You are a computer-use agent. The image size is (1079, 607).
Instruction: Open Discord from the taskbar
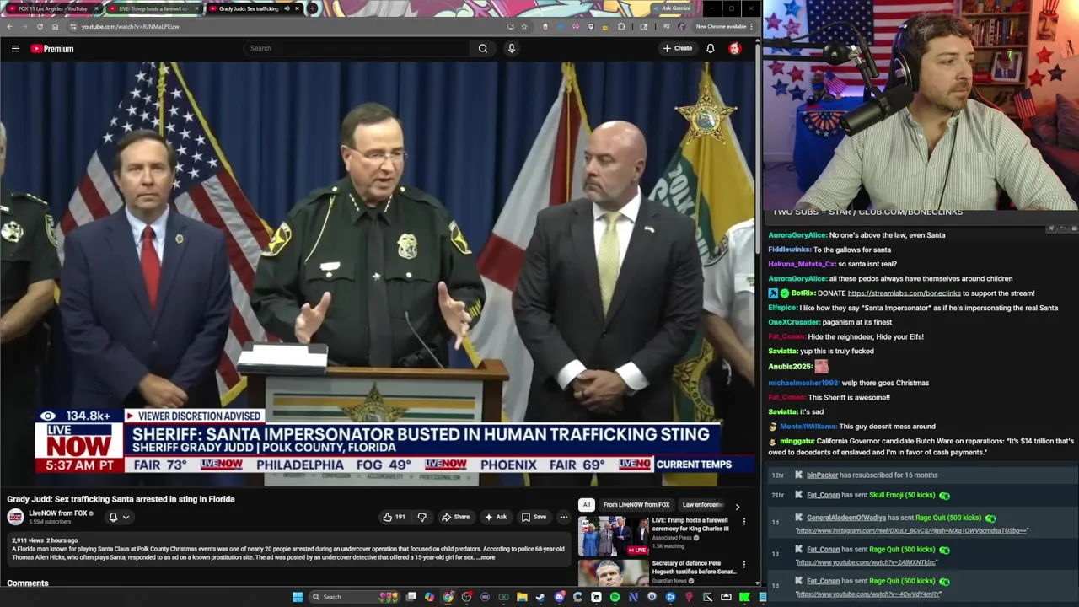(x=559, y=597)
